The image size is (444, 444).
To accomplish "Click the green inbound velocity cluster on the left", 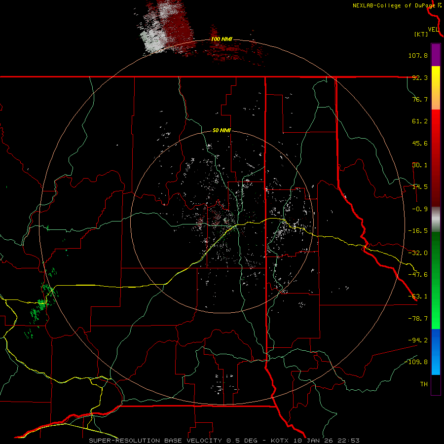I will click(43, 304).
